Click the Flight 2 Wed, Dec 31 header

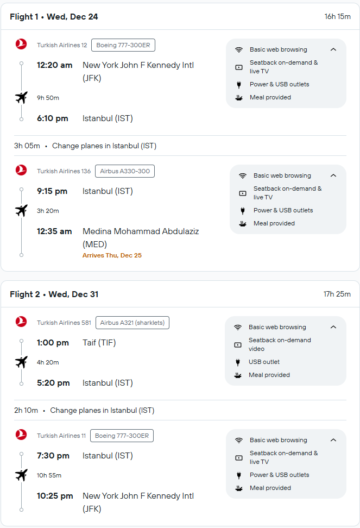click(x=54, y=294)
